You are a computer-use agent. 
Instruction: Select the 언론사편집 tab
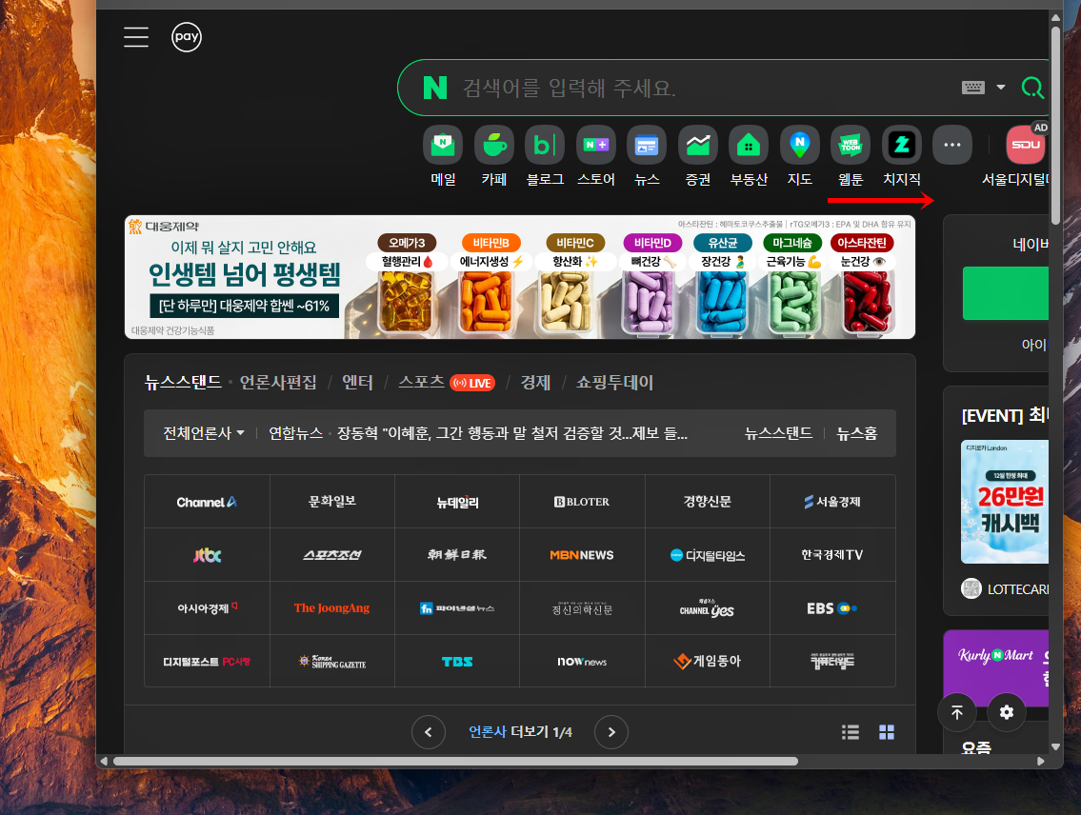[278, 383]
